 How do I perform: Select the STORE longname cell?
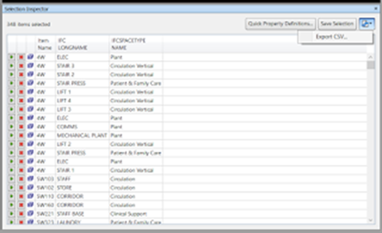point(82,188)
